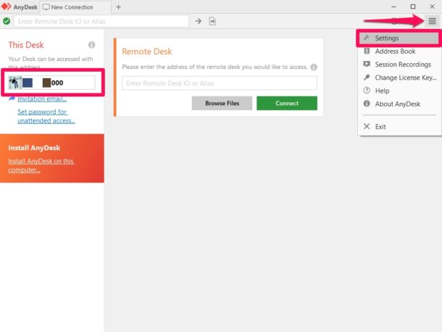Click the monitor icon on New Connection tab
The image size is (442, 332).
[46, 7]
